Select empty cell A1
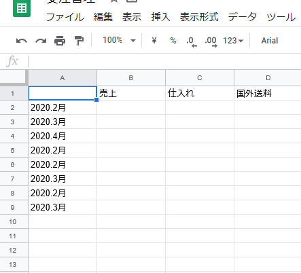Screen dimensions: 301x273 (x=63, y=93)
